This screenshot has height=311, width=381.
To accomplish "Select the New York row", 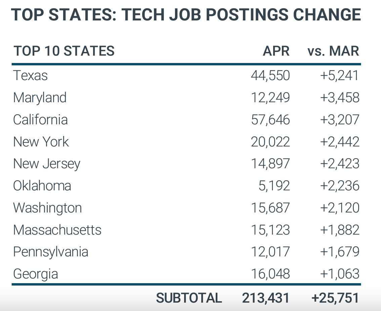I will point(186,142).
